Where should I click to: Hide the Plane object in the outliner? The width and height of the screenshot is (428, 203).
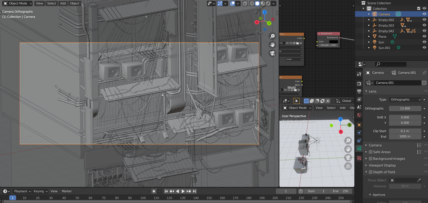pos(424,37)
